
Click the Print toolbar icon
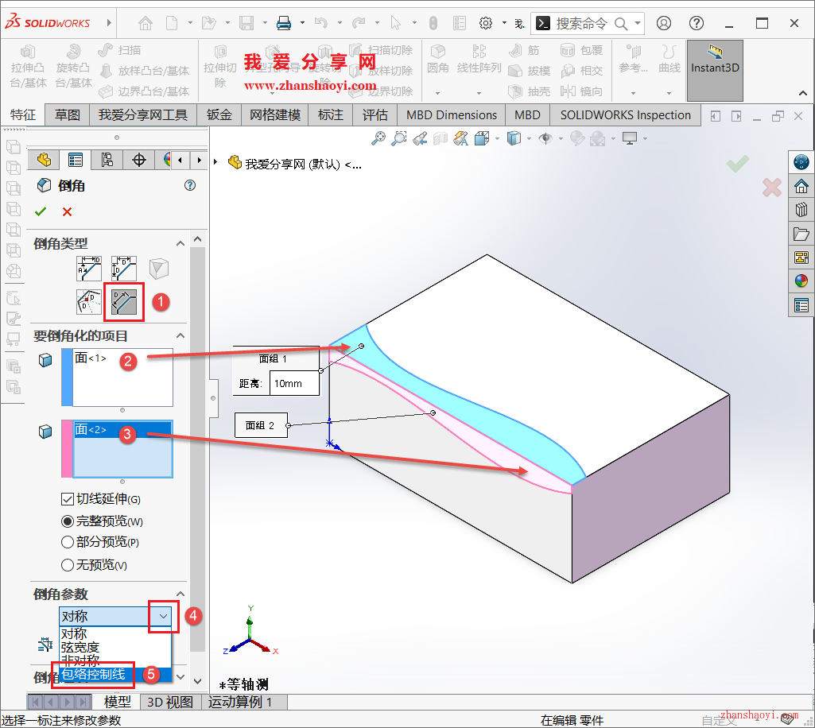coord(284,23)
